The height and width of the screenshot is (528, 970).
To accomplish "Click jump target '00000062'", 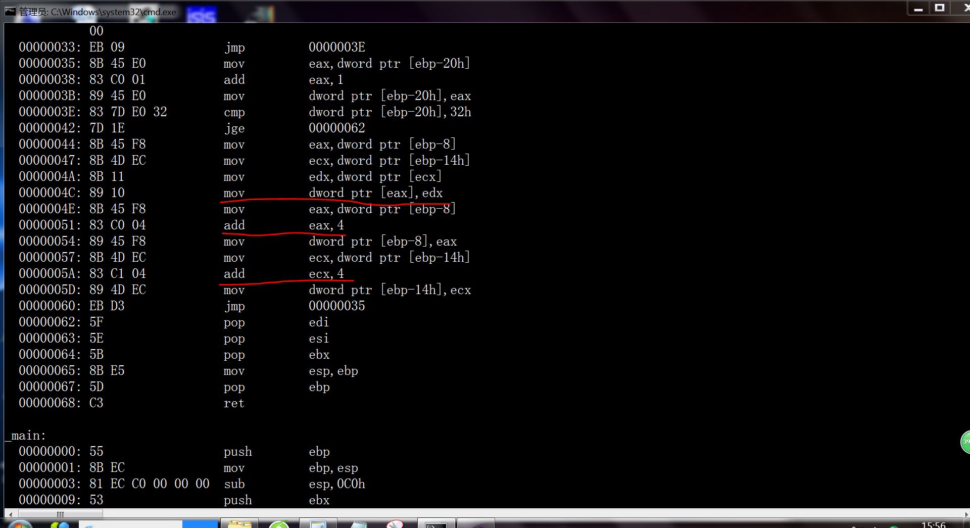I will pos(337,128).
